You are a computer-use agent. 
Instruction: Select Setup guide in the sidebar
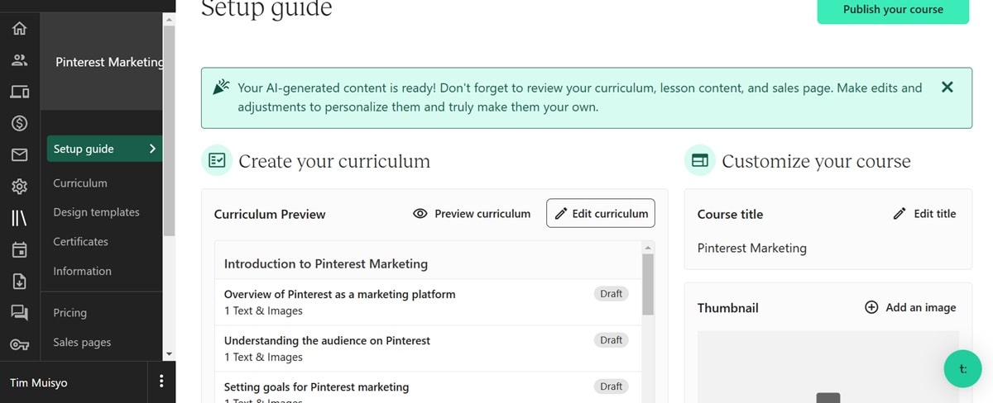pos(104,149)
